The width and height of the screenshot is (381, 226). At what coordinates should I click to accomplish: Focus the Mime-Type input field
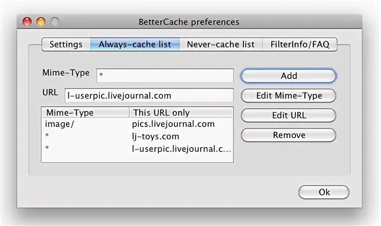tap(165, 75)
